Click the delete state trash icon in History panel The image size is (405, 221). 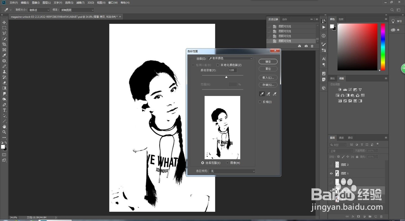point(312,46)
